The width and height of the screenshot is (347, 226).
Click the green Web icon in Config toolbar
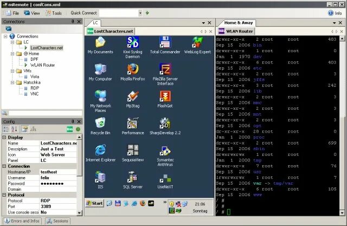(70, 129)
